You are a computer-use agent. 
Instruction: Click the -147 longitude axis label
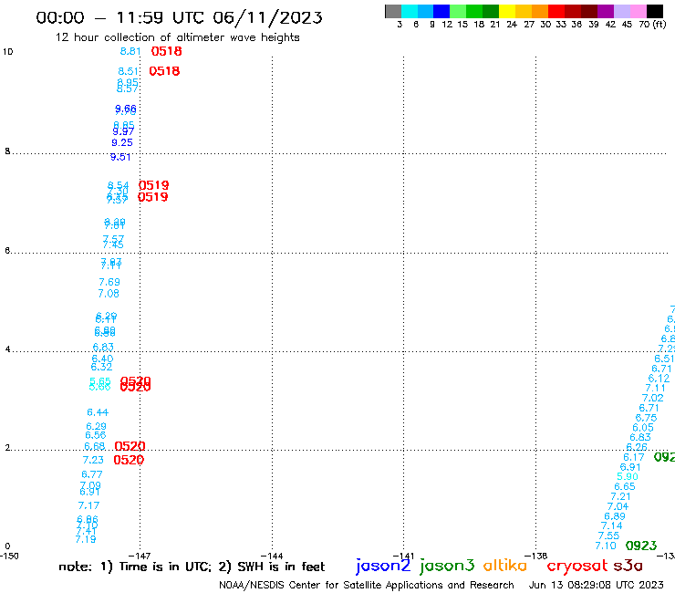140,556
